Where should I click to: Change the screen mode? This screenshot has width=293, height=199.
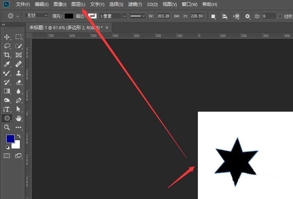(18, 156)
